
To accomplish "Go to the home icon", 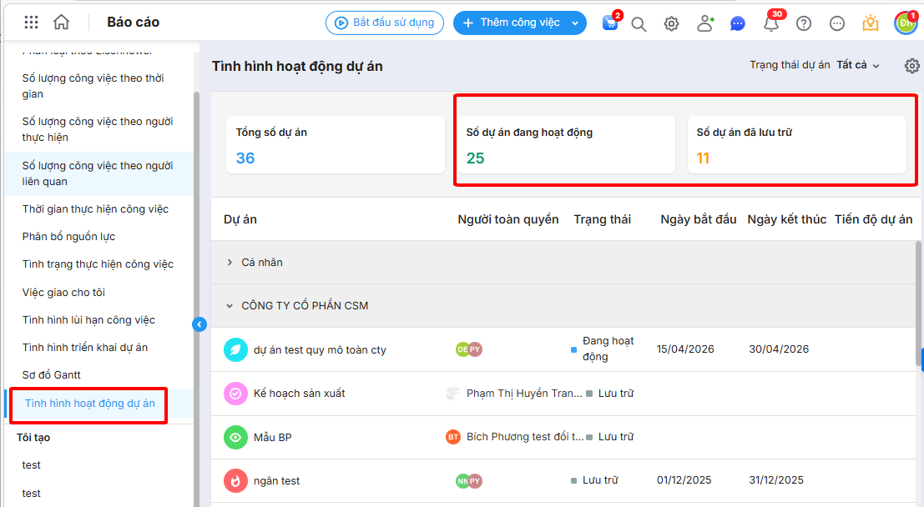I will [61, 23].
